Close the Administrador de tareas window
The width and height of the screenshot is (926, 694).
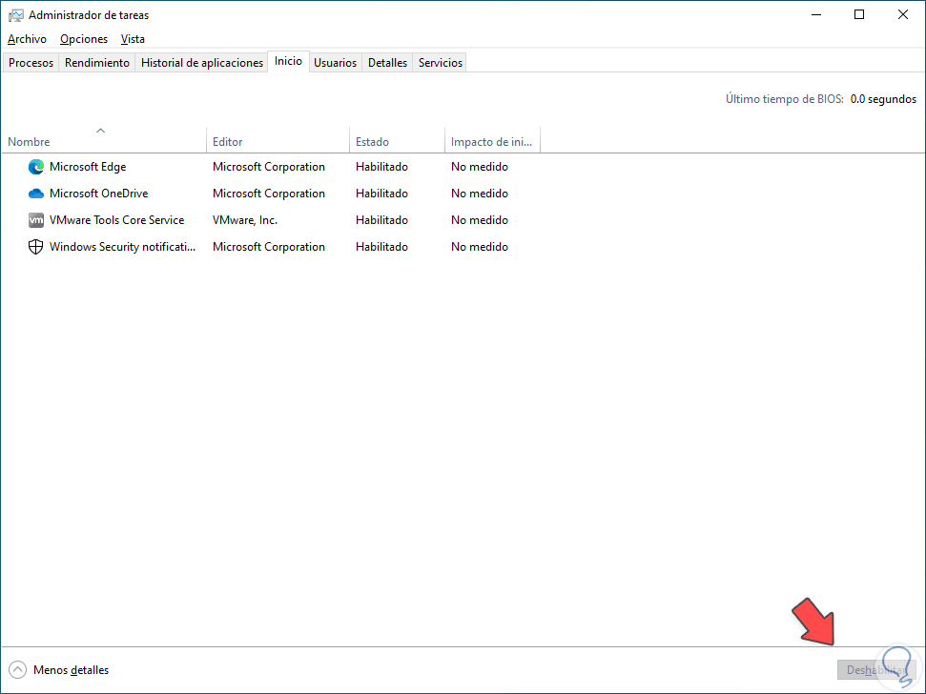[903, 14]
